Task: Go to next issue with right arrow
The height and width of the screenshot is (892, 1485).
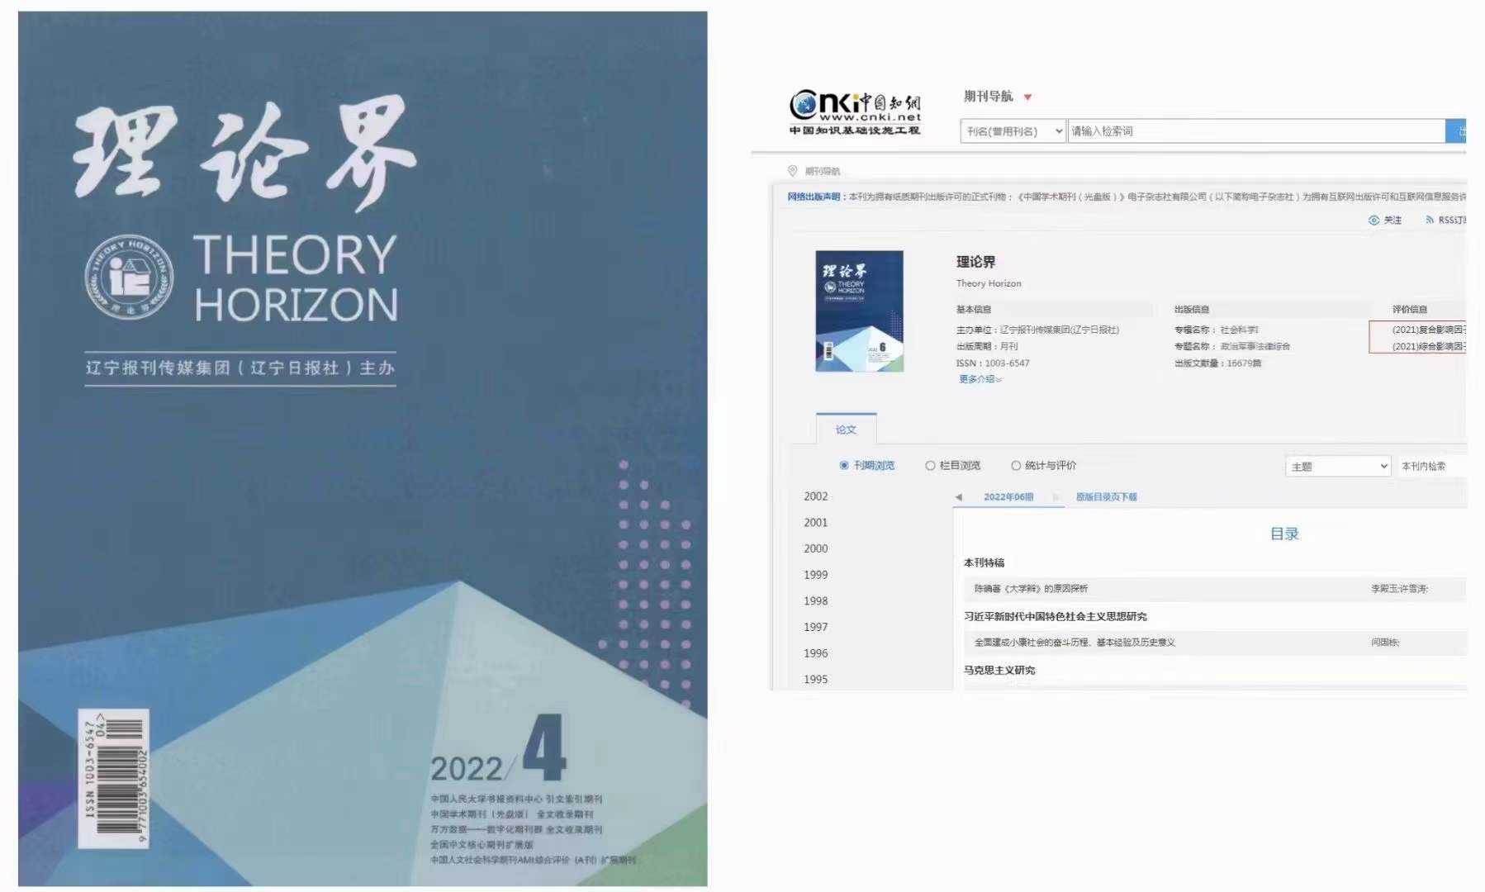Action: [1056, 497]
